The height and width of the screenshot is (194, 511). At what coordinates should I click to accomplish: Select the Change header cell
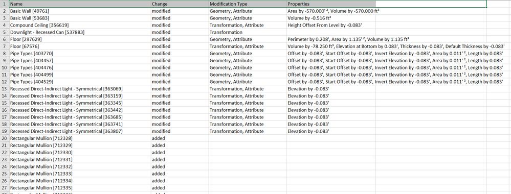(x=180, y=4)
